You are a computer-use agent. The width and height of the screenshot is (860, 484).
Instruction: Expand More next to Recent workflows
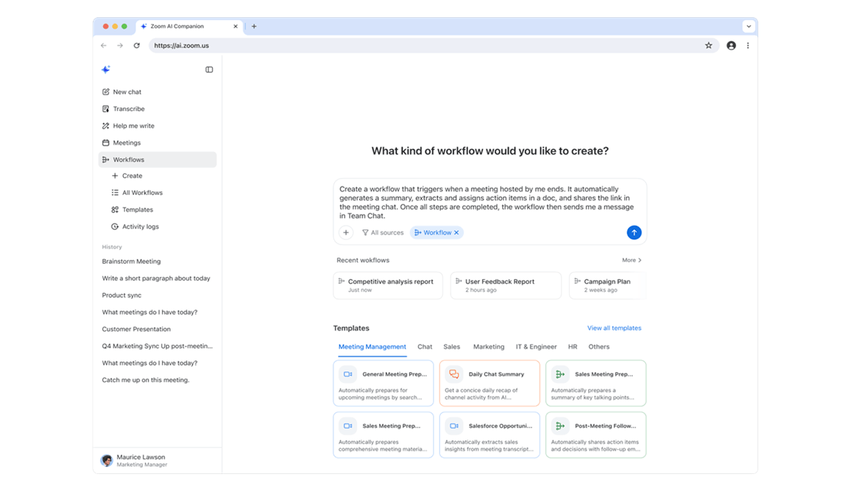pos(632,260)
